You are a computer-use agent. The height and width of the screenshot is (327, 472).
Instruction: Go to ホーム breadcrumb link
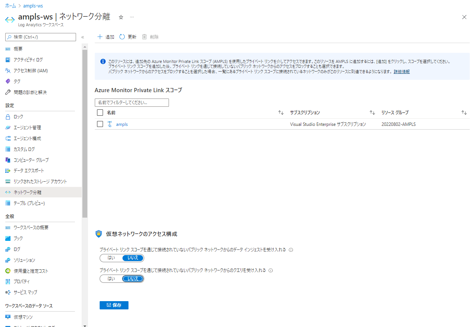[x=10, y=6]
